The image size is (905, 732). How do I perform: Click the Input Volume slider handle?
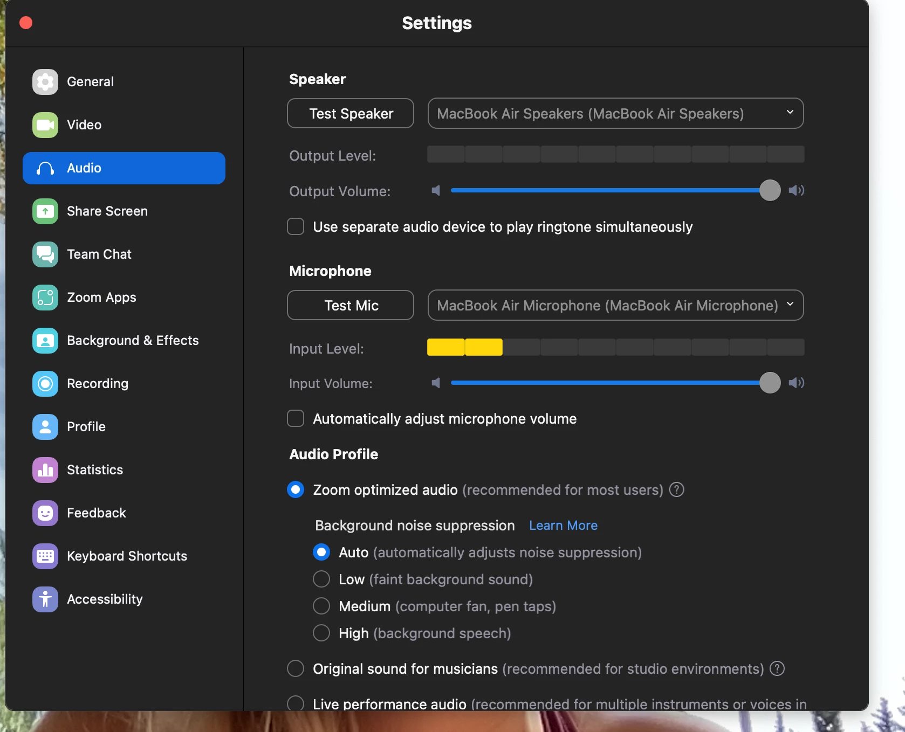pos(770,383)
